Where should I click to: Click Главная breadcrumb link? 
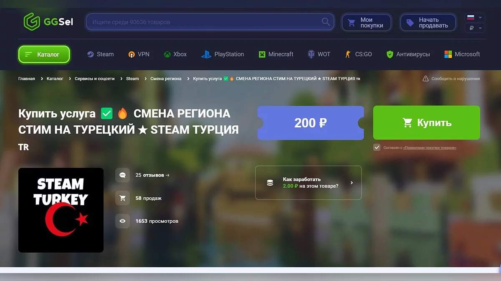27,79
